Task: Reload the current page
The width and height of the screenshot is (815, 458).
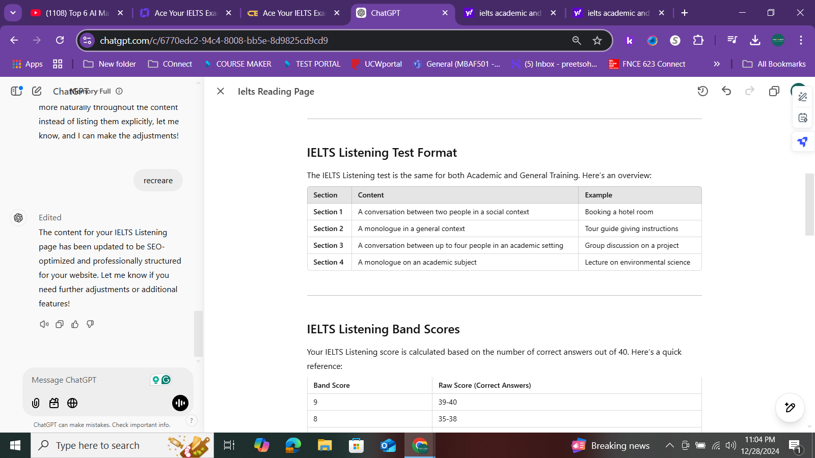Action: (60, 40)
